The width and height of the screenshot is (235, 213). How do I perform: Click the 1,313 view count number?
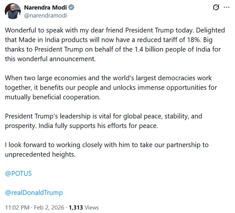click(76, 207)
